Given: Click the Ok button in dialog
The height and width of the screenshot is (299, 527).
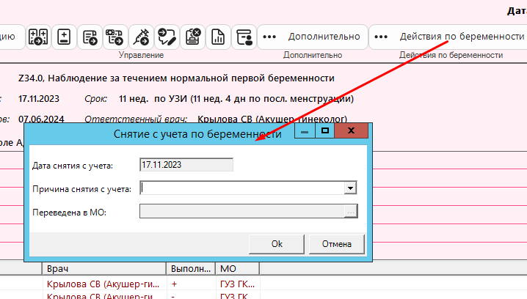Looking at the screenshot, I should tap(277, 244).
